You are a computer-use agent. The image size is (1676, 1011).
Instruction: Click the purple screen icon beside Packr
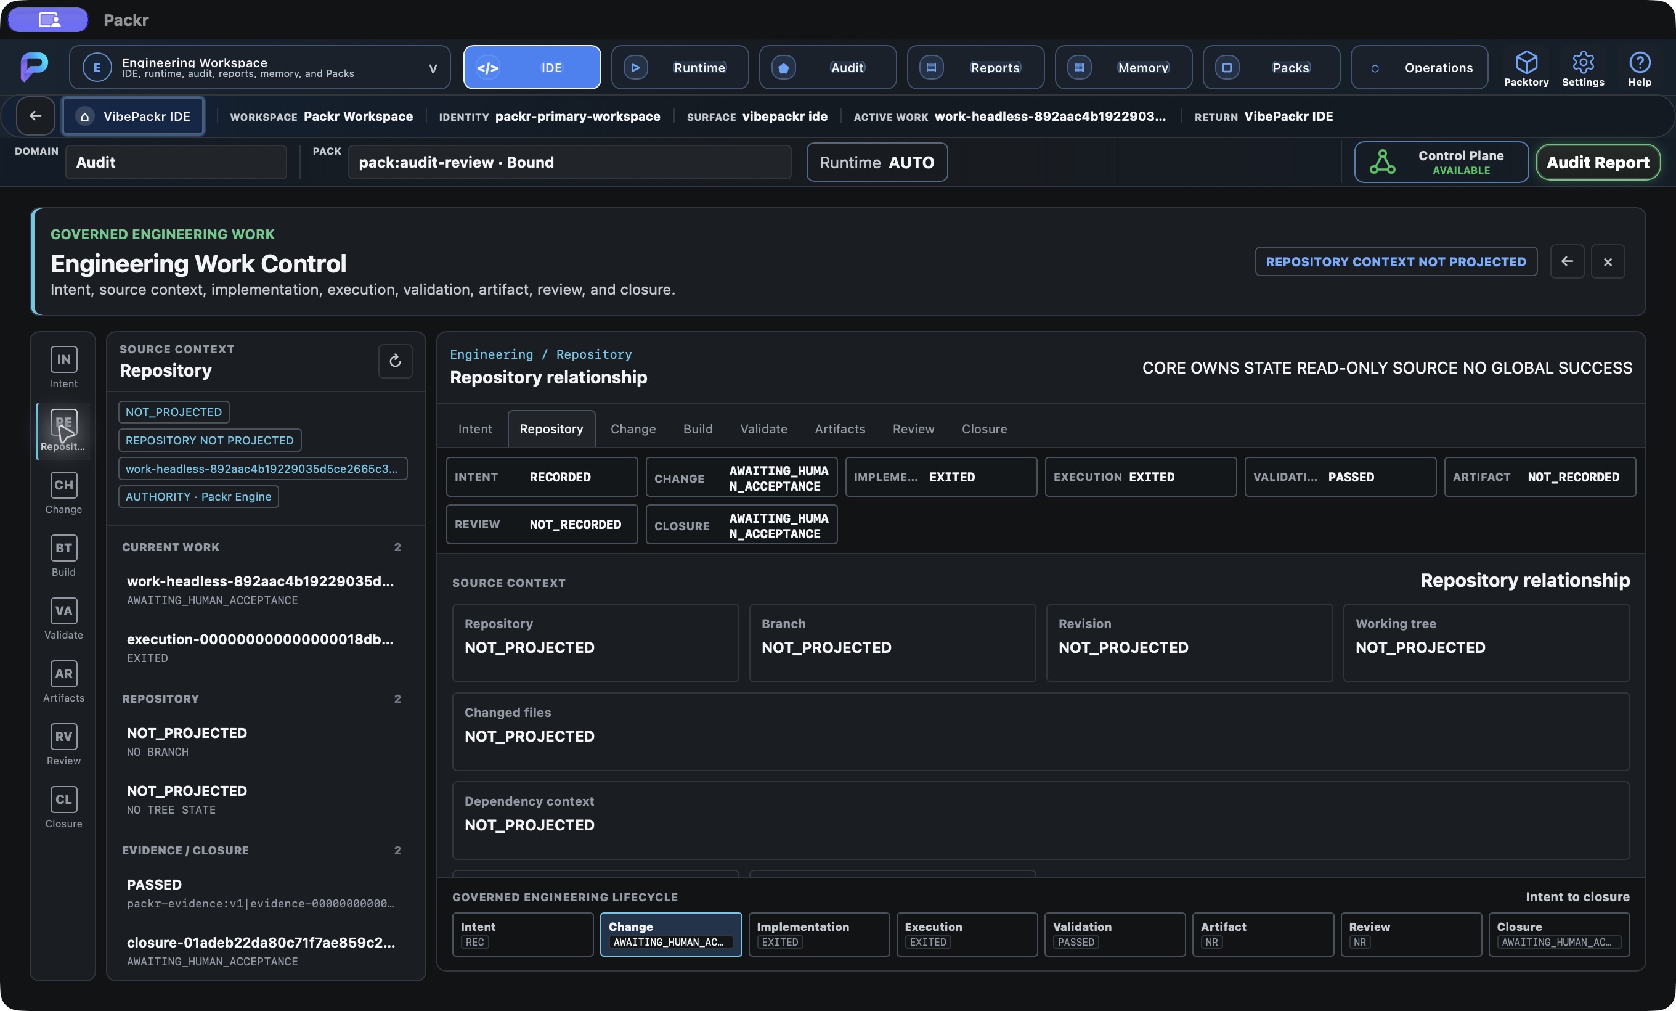[x=48, y=20]
